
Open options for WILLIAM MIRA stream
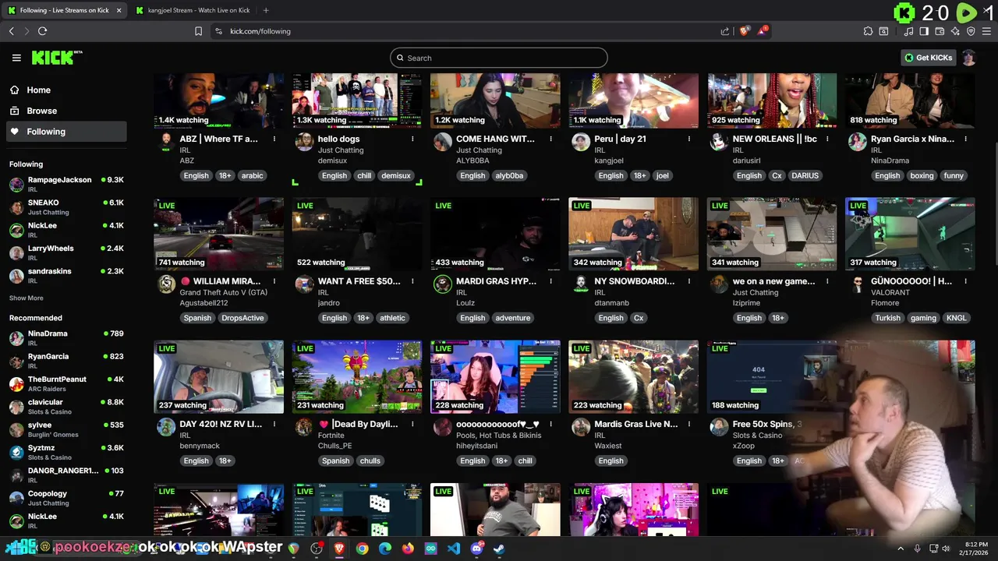click(x=274, y=281)
